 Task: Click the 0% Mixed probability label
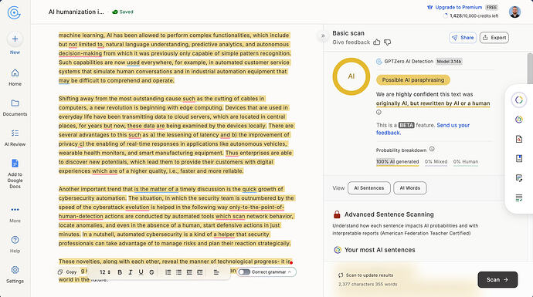[x=436, y=162]
